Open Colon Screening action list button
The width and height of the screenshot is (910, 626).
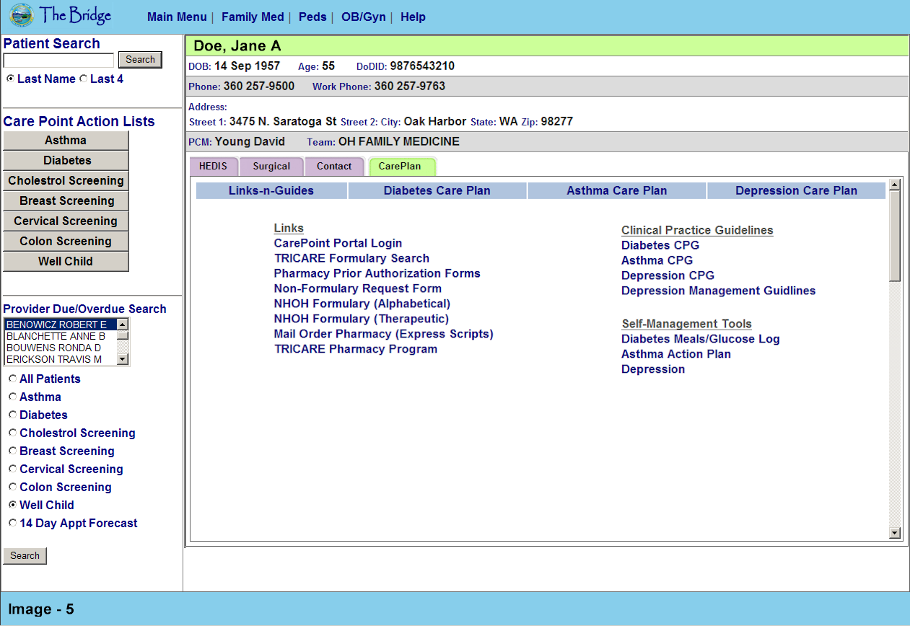[x=66, y=242]
